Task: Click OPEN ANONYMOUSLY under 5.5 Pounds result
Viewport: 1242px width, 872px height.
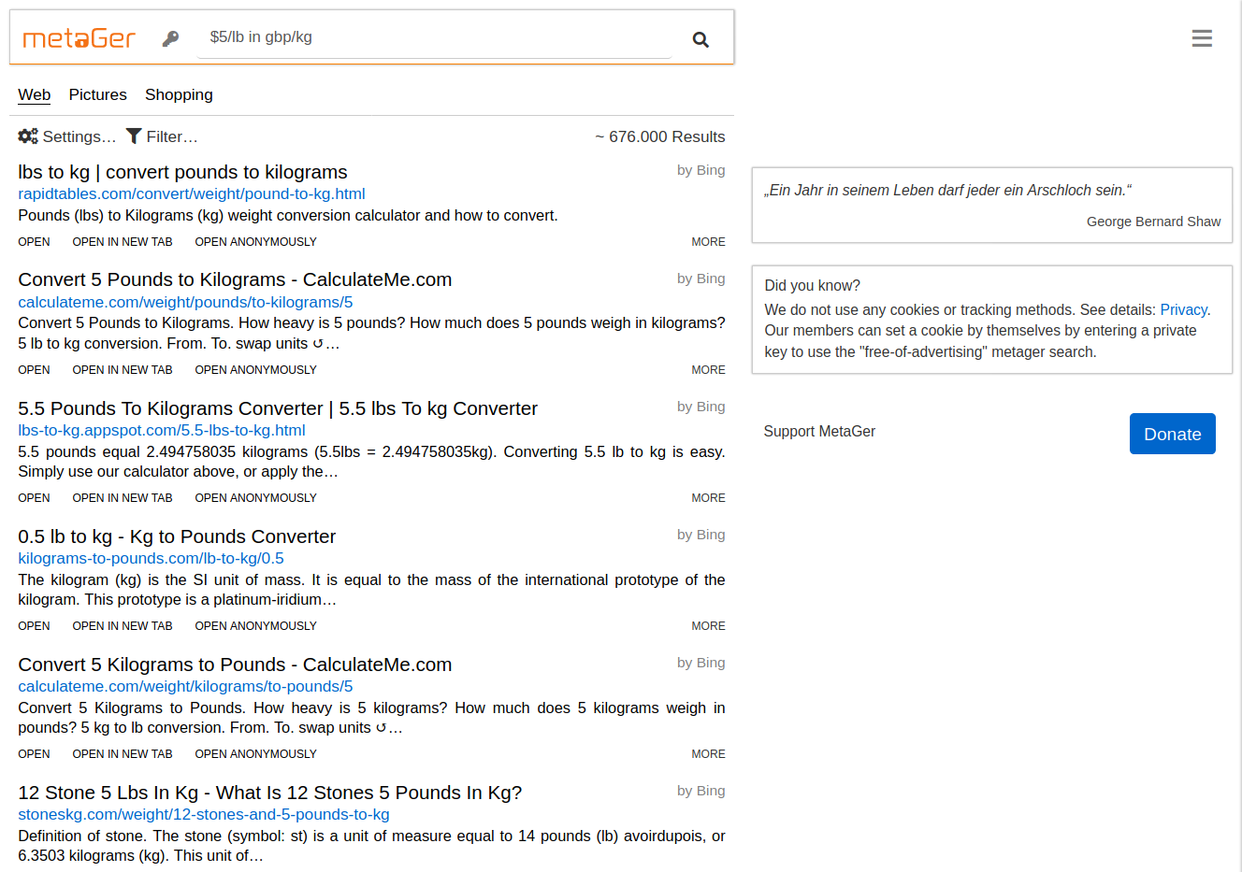Action: coord(256,498)
